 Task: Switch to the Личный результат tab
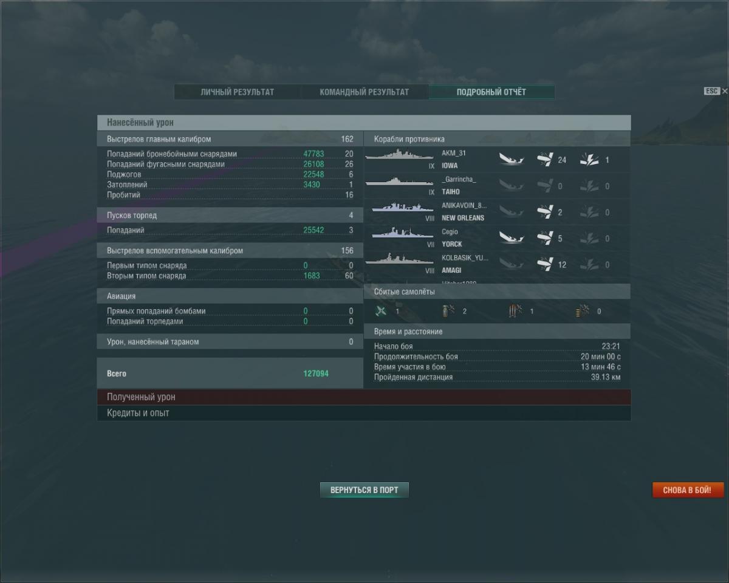tap(238, 92)
